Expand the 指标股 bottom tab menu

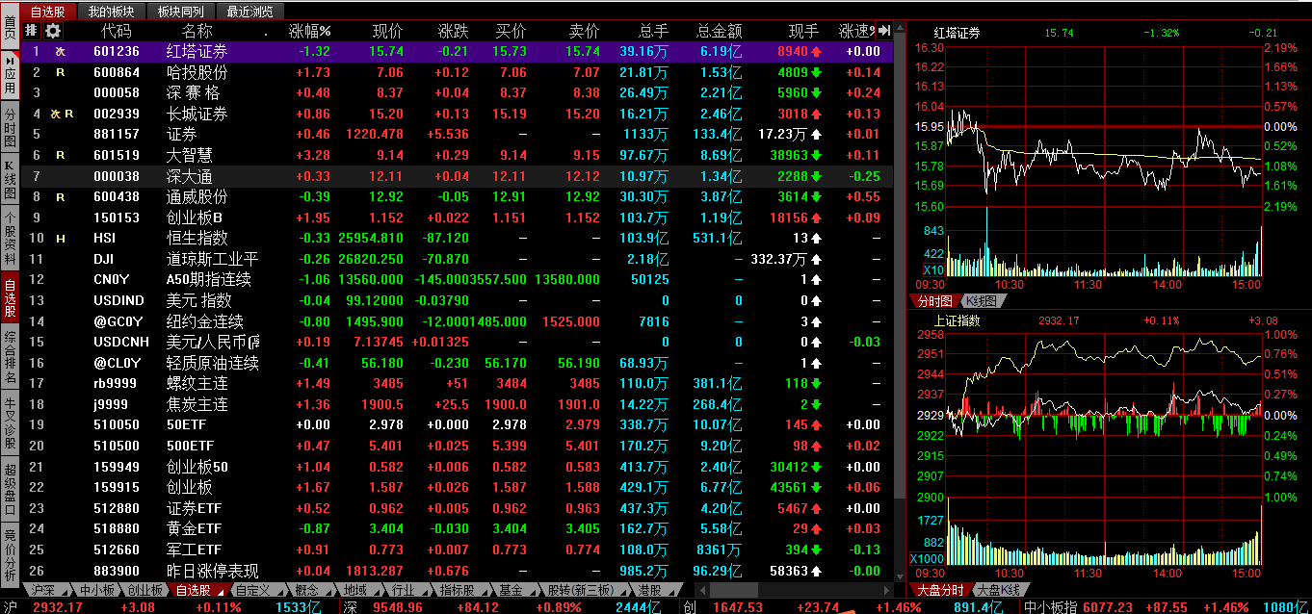462,590
